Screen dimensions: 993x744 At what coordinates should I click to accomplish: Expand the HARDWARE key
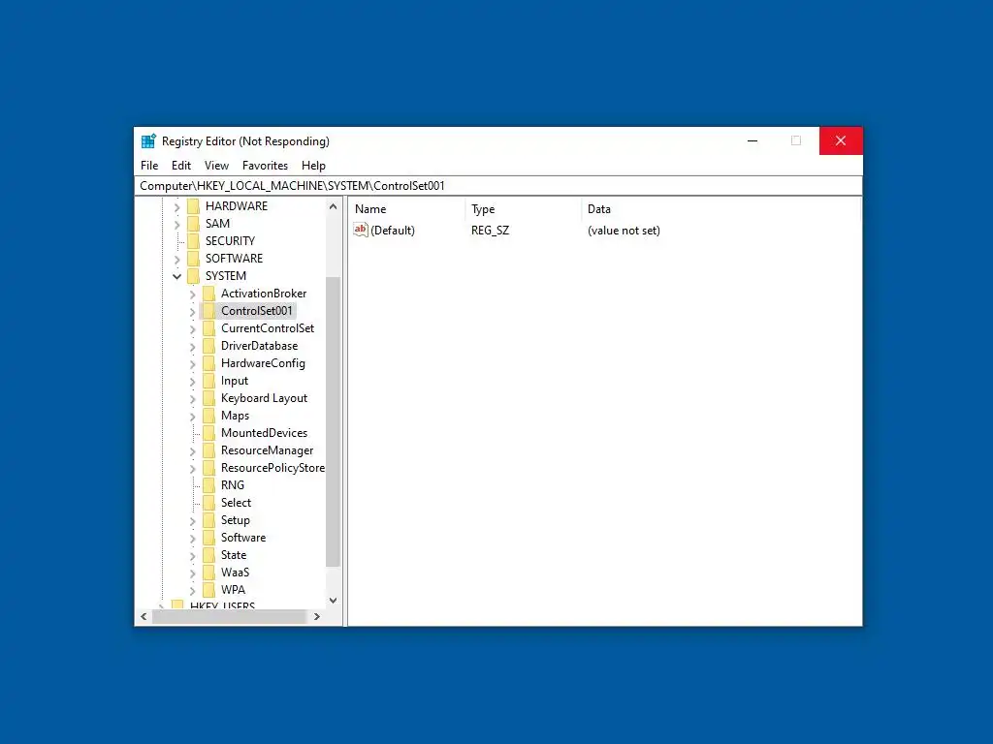176,207
